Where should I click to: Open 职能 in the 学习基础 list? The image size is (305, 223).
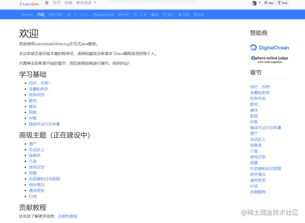pyautogui.click(x=33, y=112)
